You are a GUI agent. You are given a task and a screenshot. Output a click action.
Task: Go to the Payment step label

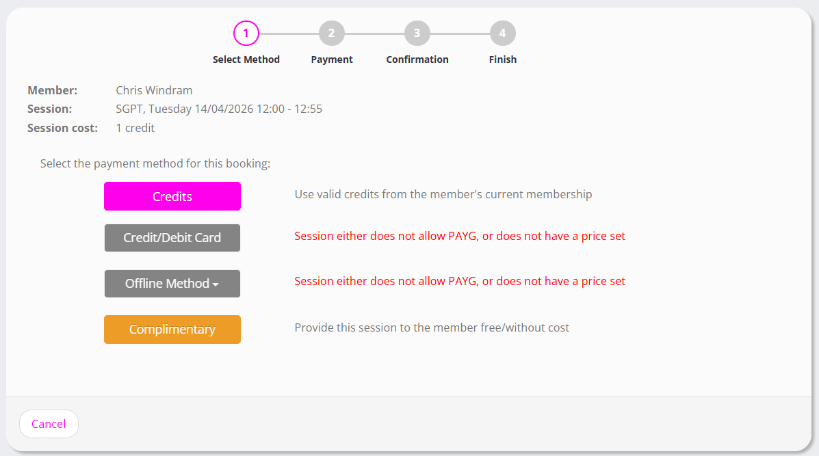point(332,59)
